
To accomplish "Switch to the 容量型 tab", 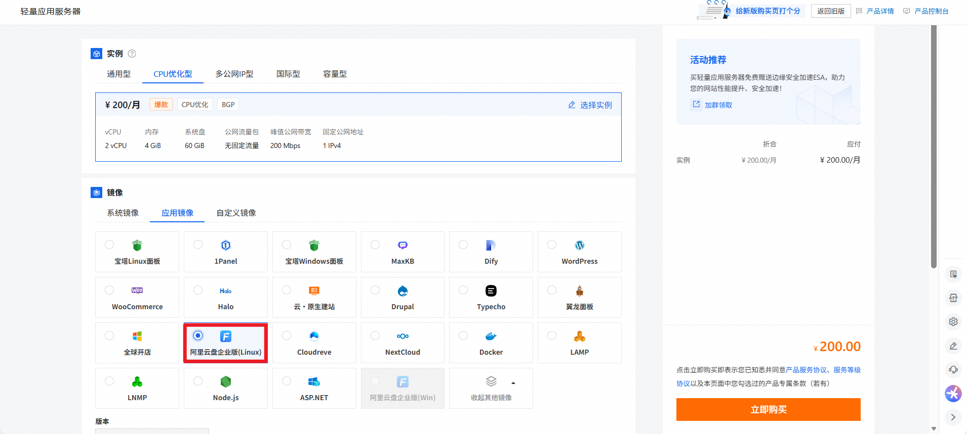I will click(x=335, y=74).
